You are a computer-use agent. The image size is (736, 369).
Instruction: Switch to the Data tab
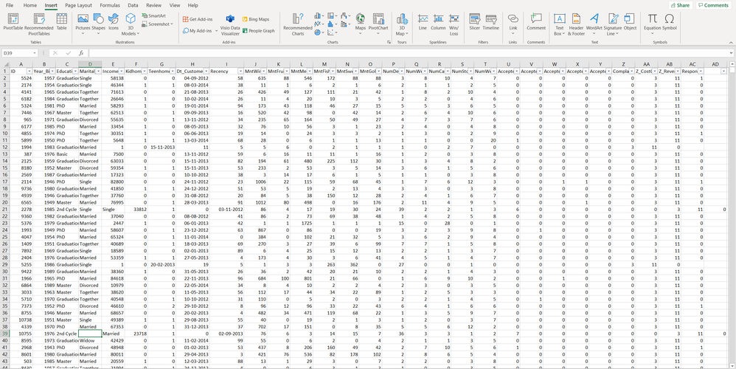tap(133, 5)
